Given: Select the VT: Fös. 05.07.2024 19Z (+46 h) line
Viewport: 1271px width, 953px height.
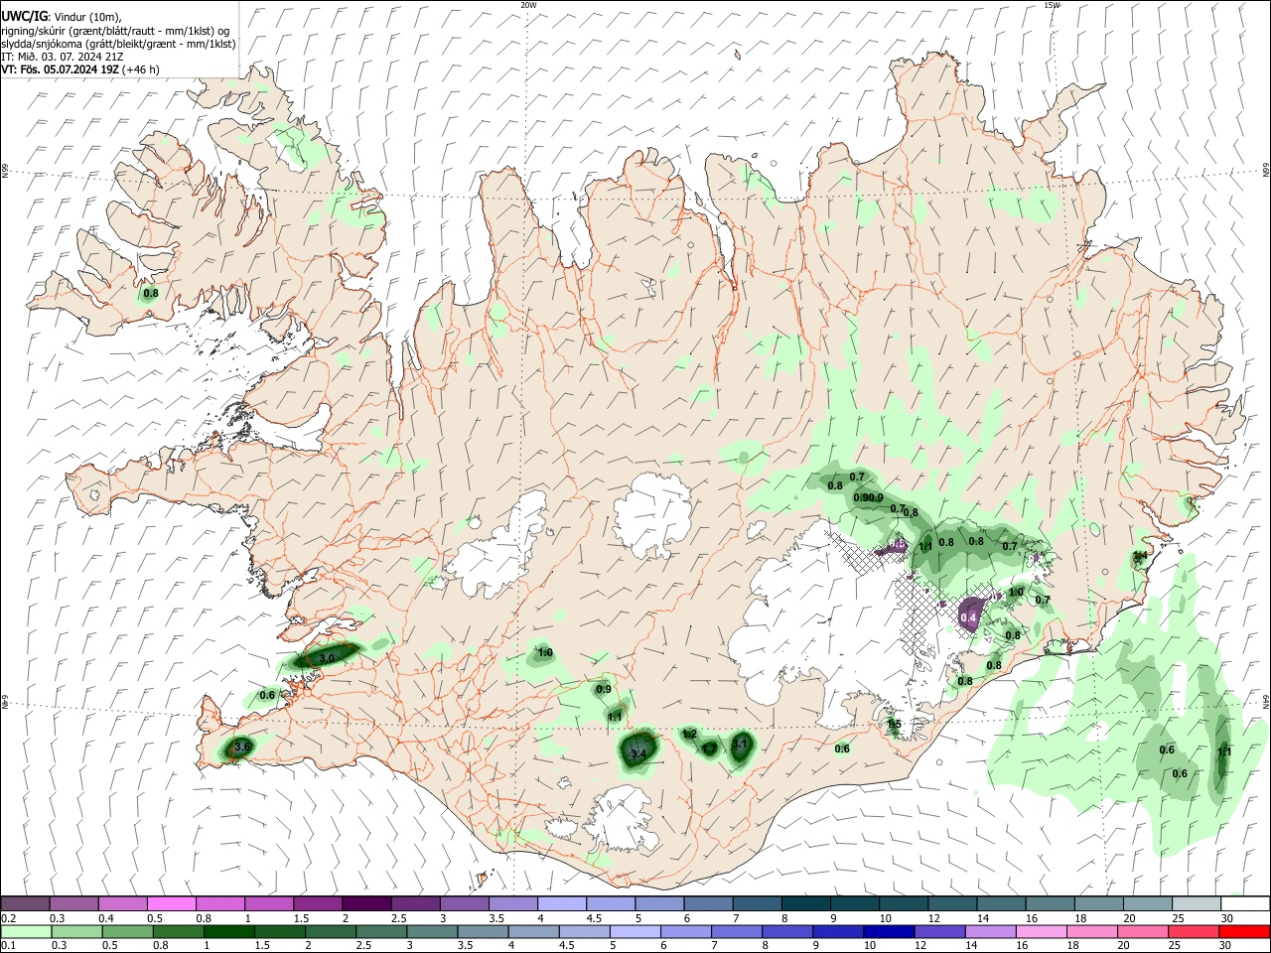Looking at the screenshot, I should click(79, 69).
